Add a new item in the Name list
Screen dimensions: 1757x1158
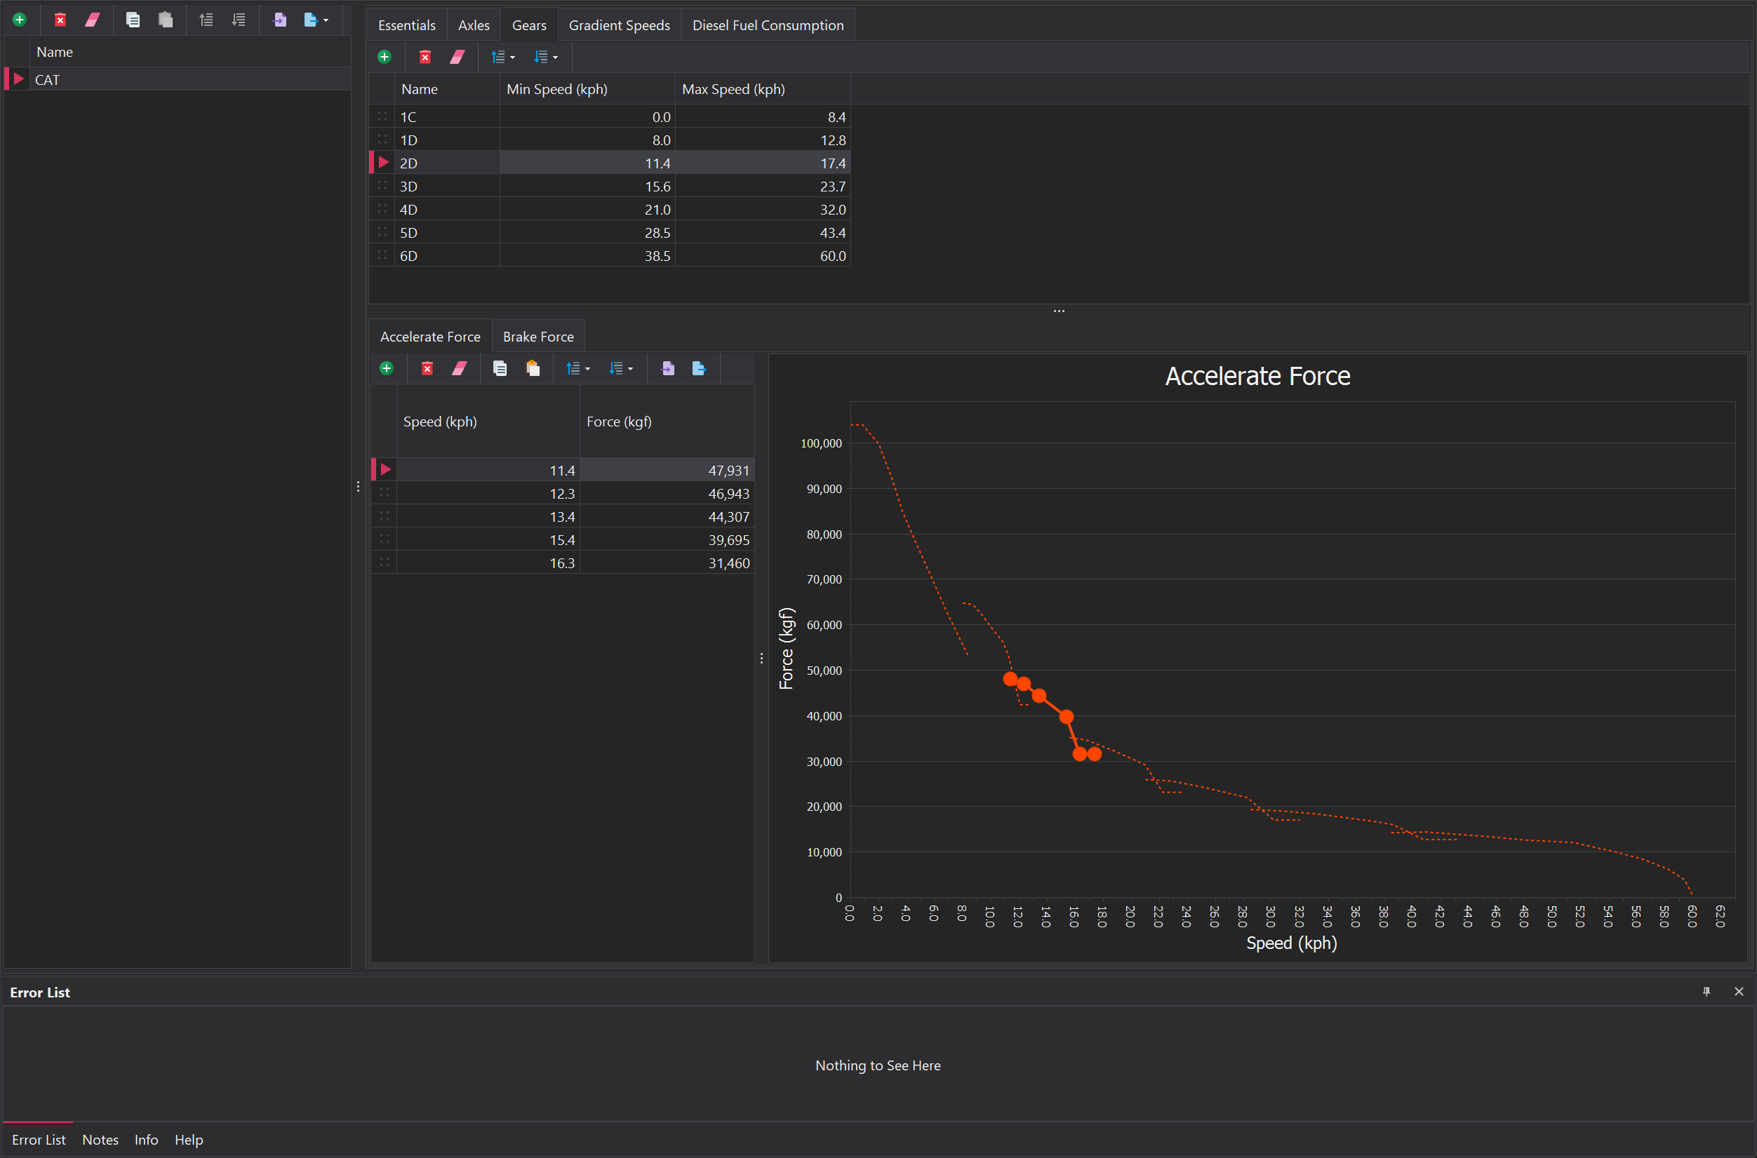point(20,20)
